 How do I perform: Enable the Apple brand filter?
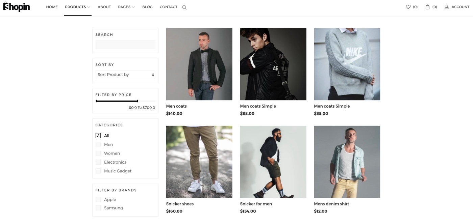tap(98, 199)
